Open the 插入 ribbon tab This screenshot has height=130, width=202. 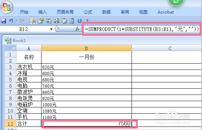pos(42,12)
